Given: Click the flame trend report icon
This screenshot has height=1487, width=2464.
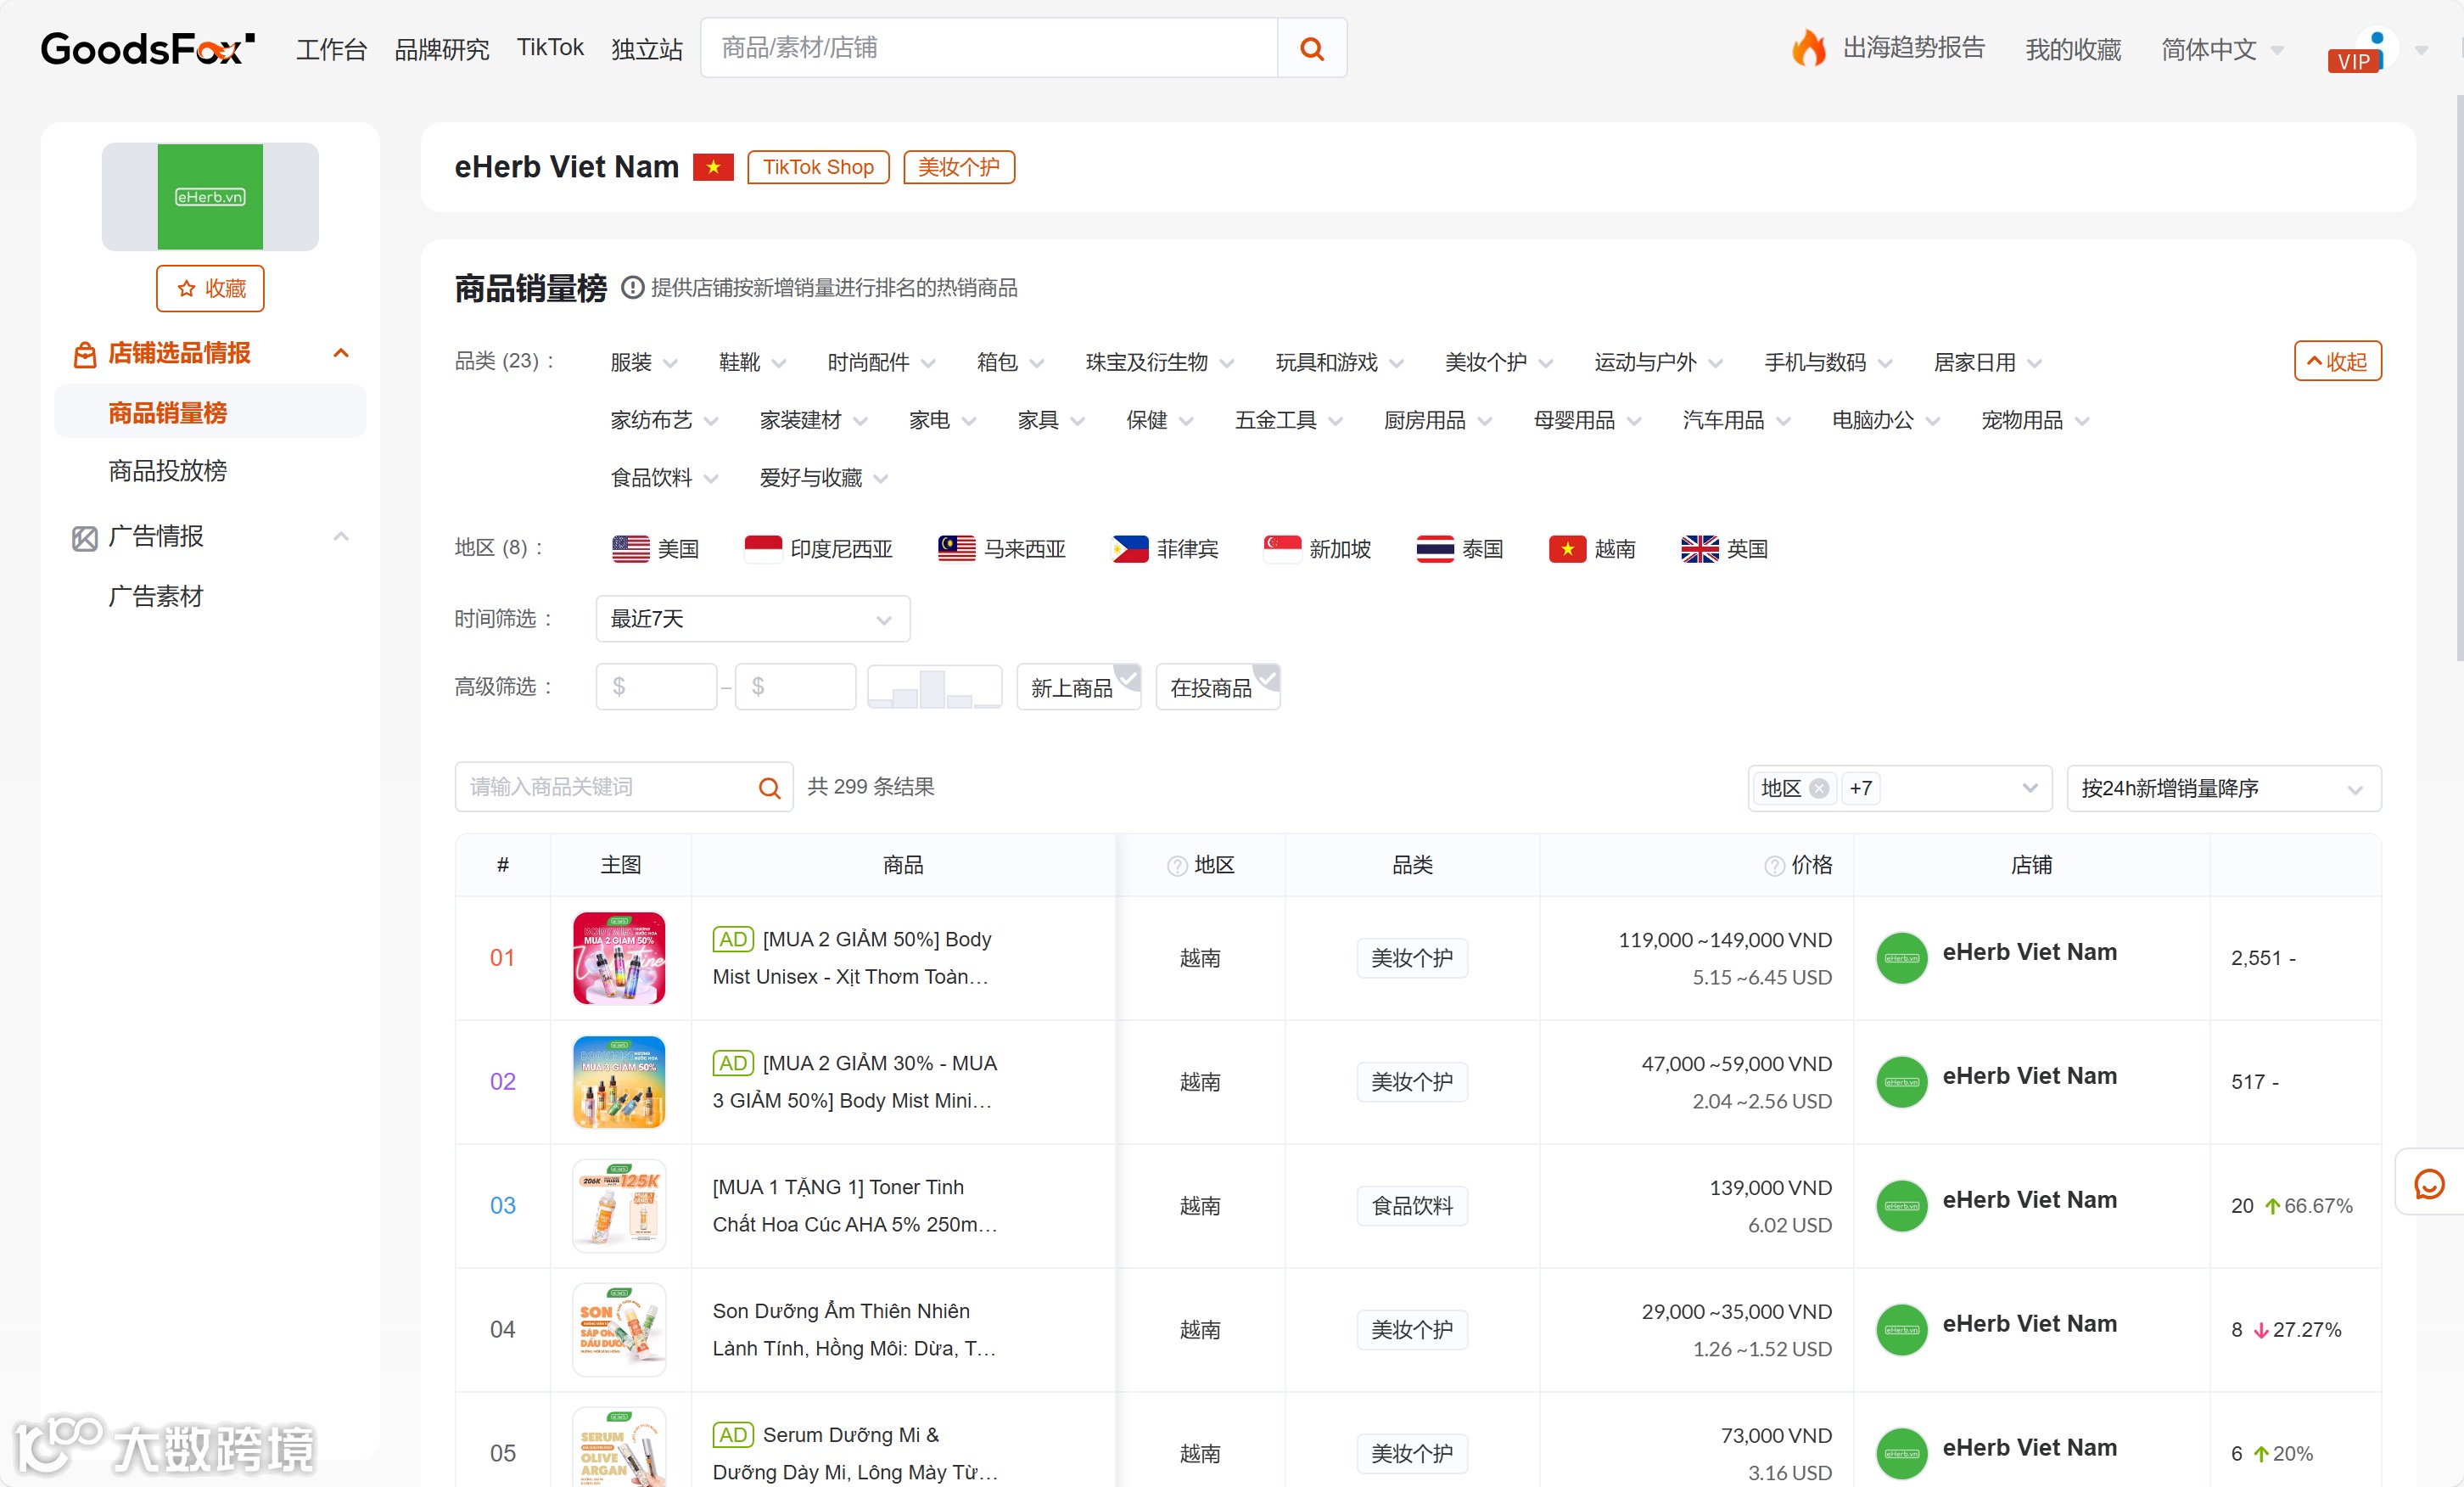Looking at the screenshot, I should click(x=1808, y=48).
